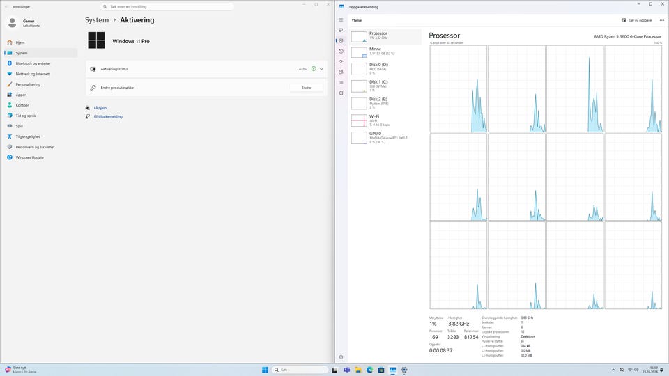669x376 pixels.
Task: Open Task View icon on taskbar
Action: pyautogui.click(x=335, y=370)
